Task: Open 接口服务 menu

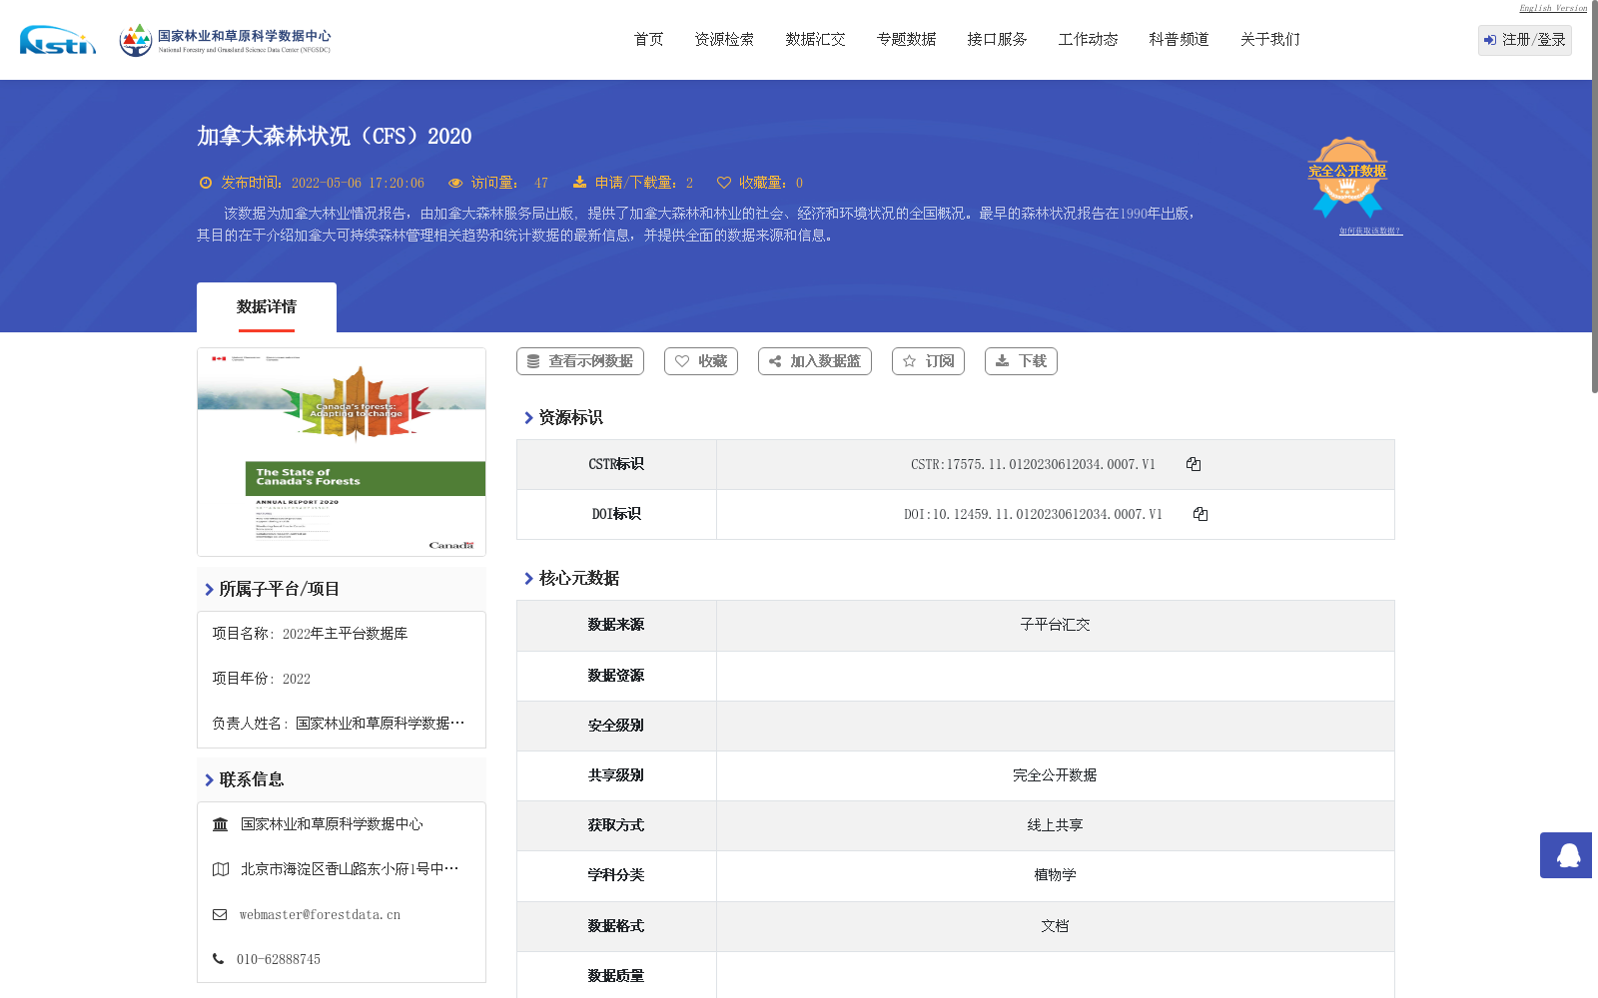Action: [x=998, y=39]
